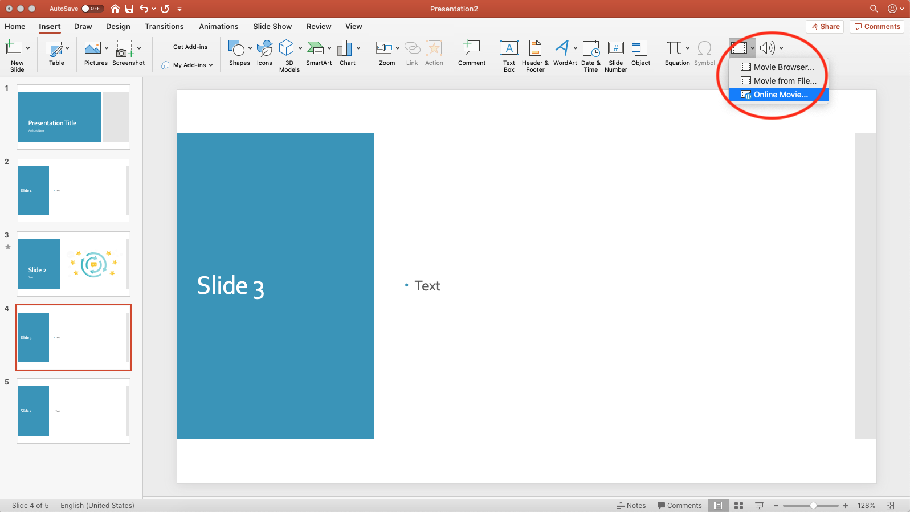Expand Shapes dropdown arrow

tap(250, 48)
